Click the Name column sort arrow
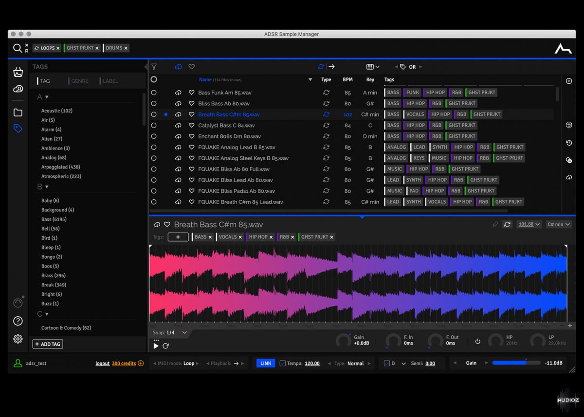This screenshot has width=584, height=417. coord(310,80)
